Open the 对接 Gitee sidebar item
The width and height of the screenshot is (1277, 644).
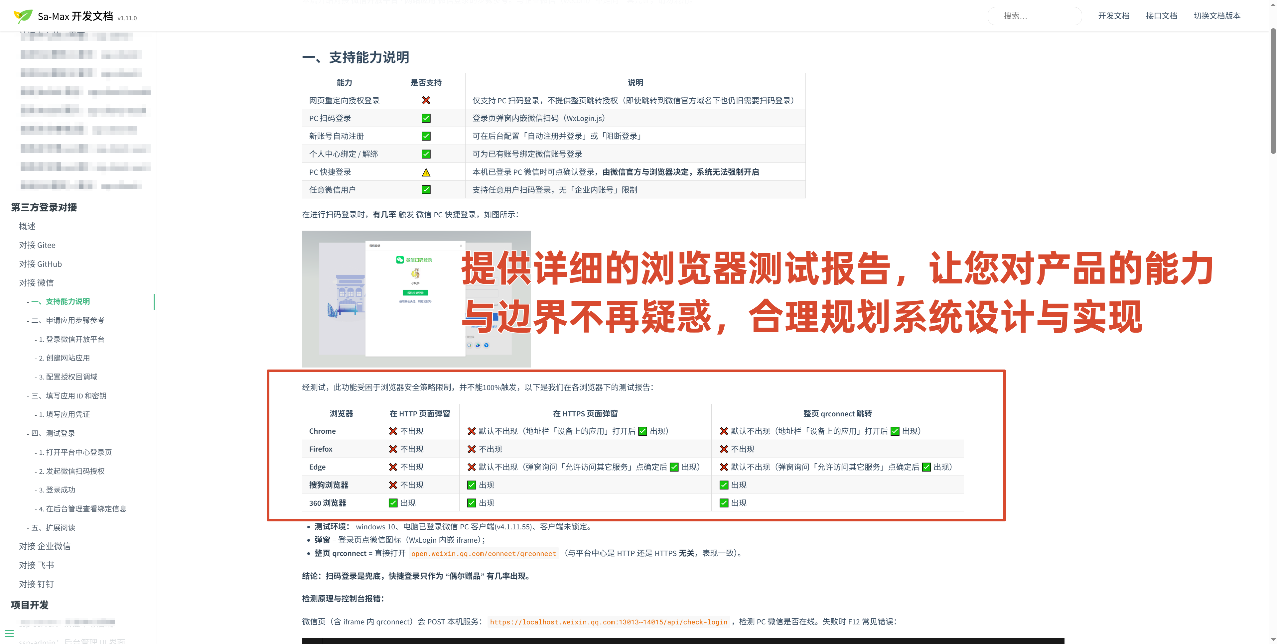37,245
